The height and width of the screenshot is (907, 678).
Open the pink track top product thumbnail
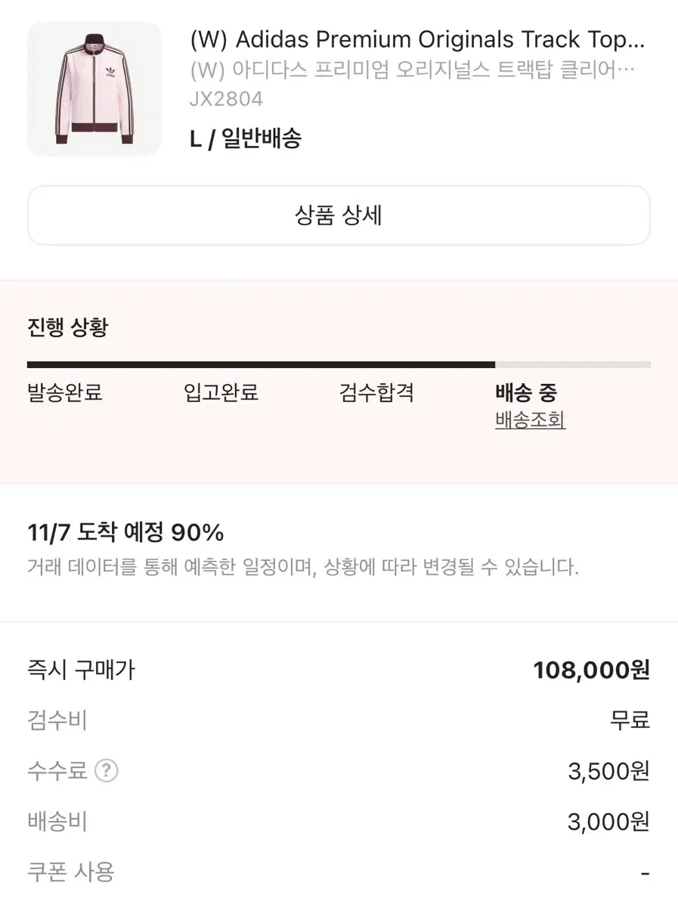tap(94, 89)
